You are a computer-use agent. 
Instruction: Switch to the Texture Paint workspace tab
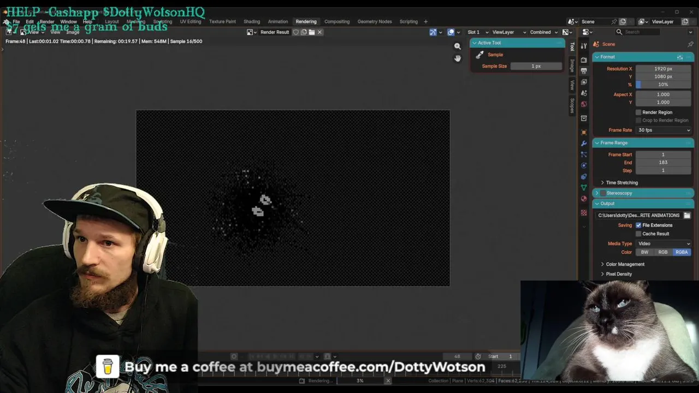222,22
